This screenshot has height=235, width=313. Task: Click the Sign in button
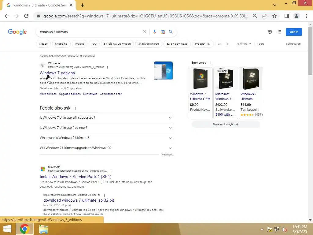coord(294,32)
